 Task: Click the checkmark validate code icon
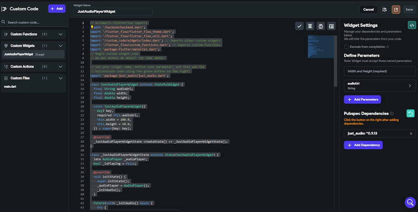tap(299, 26)
